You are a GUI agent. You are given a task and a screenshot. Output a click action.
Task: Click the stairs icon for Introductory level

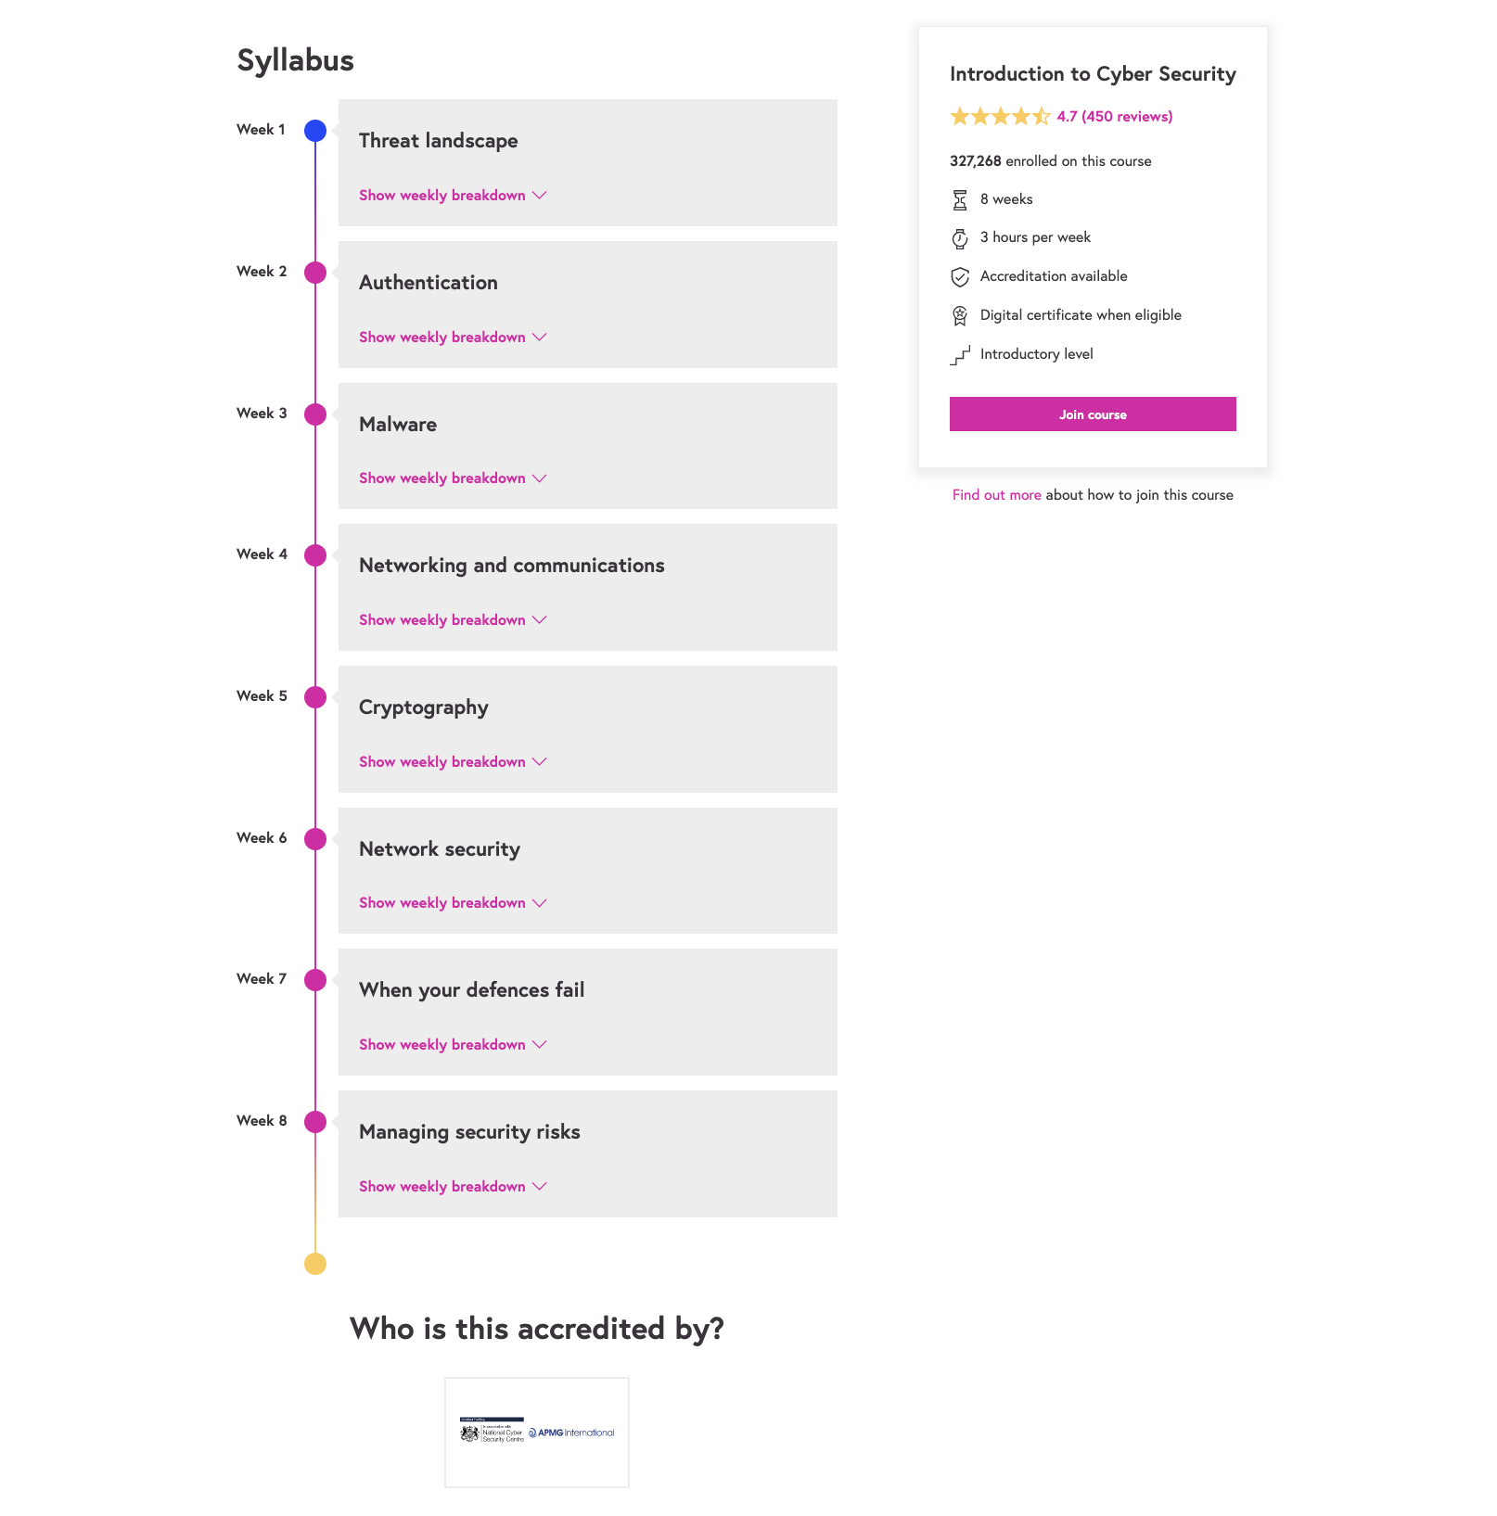pos(960,355)
